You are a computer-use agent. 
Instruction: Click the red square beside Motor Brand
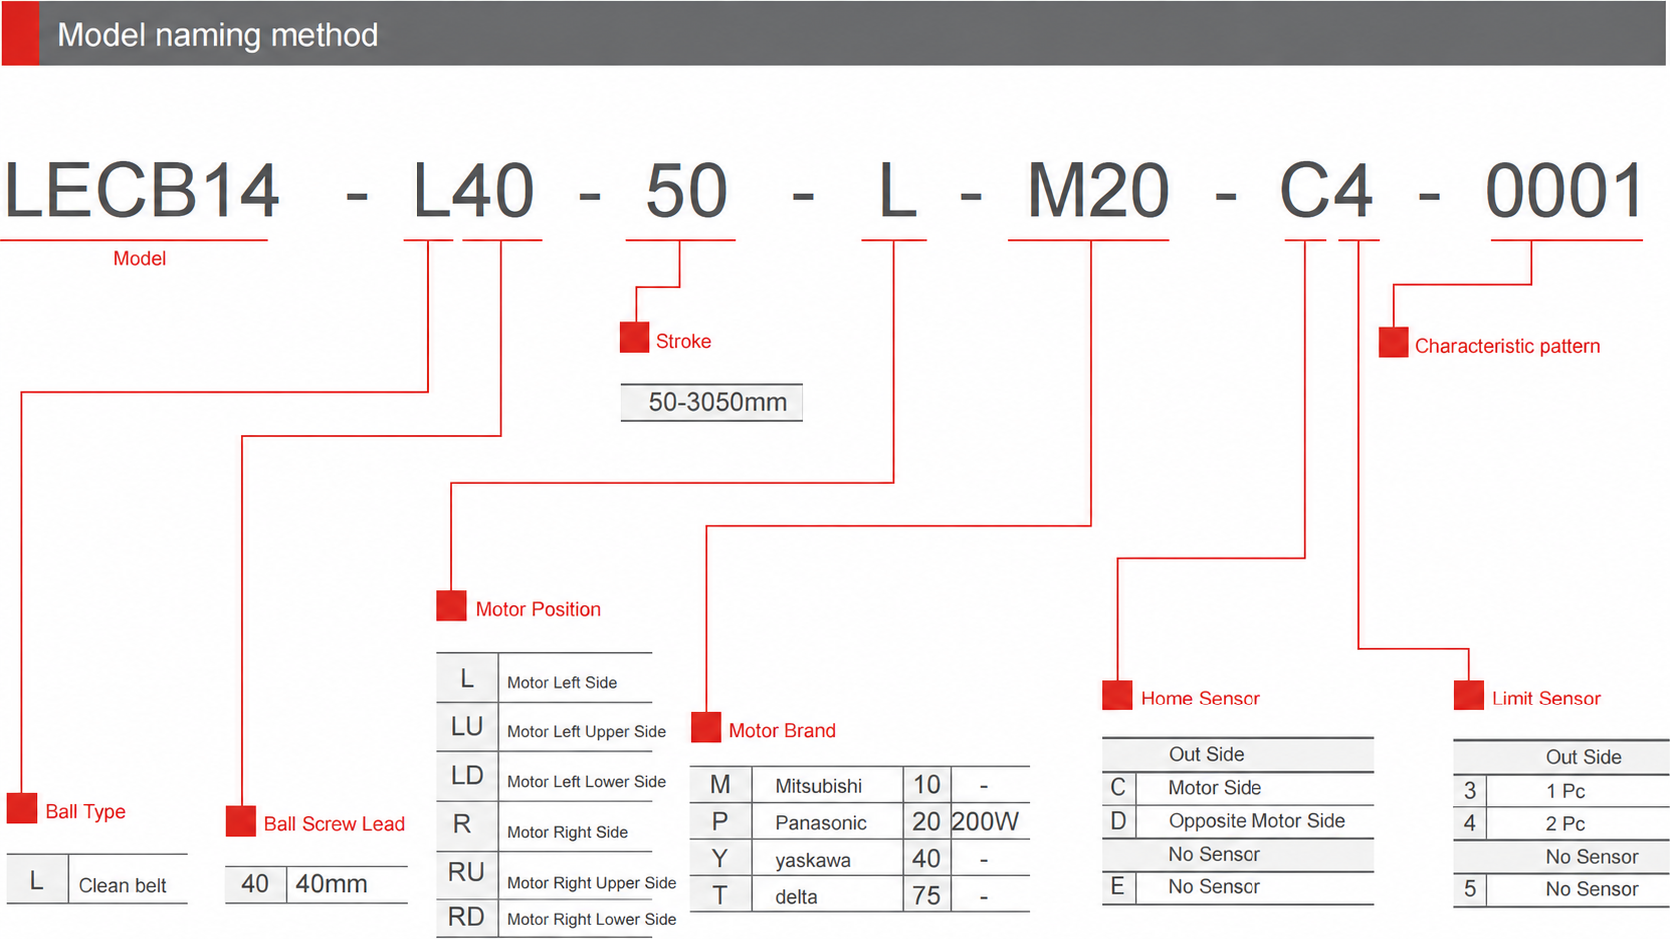(706, 727)
